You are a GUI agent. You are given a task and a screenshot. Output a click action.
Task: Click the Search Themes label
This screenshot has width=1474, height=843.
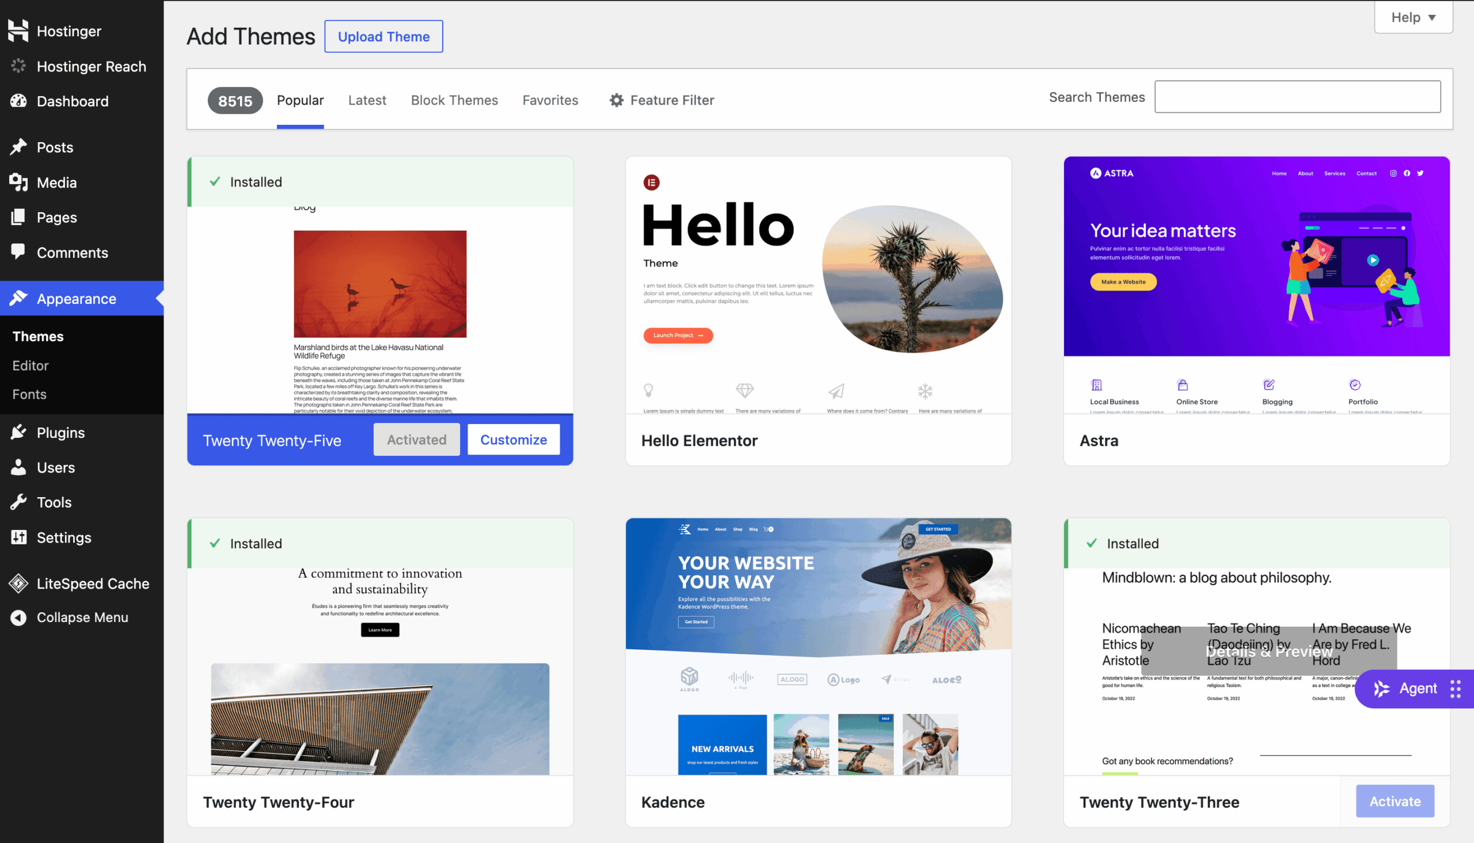point(1096,97)
